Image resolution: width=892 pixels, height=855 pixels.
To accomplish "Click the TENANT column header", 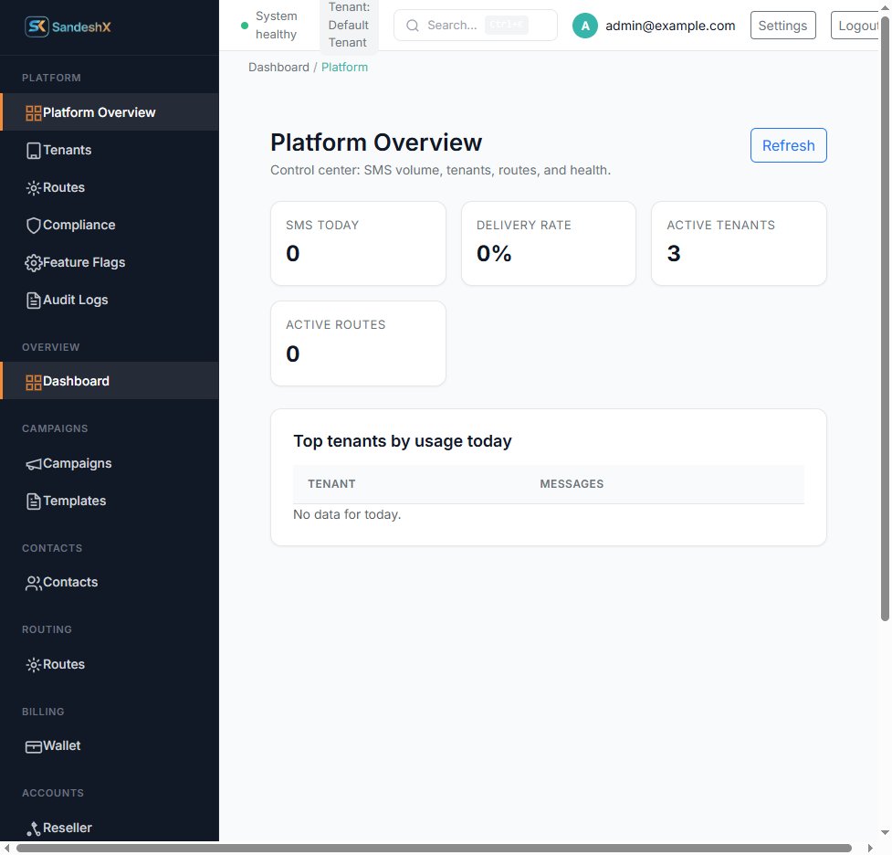I will [x=331, y=484].
